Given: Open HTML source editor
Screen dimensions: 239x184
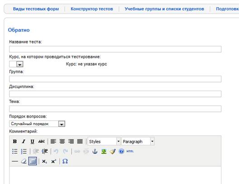Looking at the screenshot, I should point(130,151).
